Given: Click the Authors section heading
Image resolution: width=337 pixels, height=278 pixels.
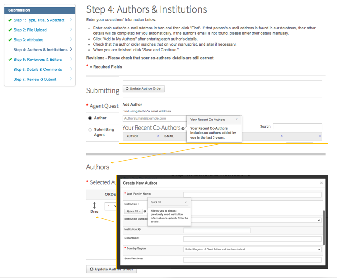Looking at the screenshot, I should 98,167.
